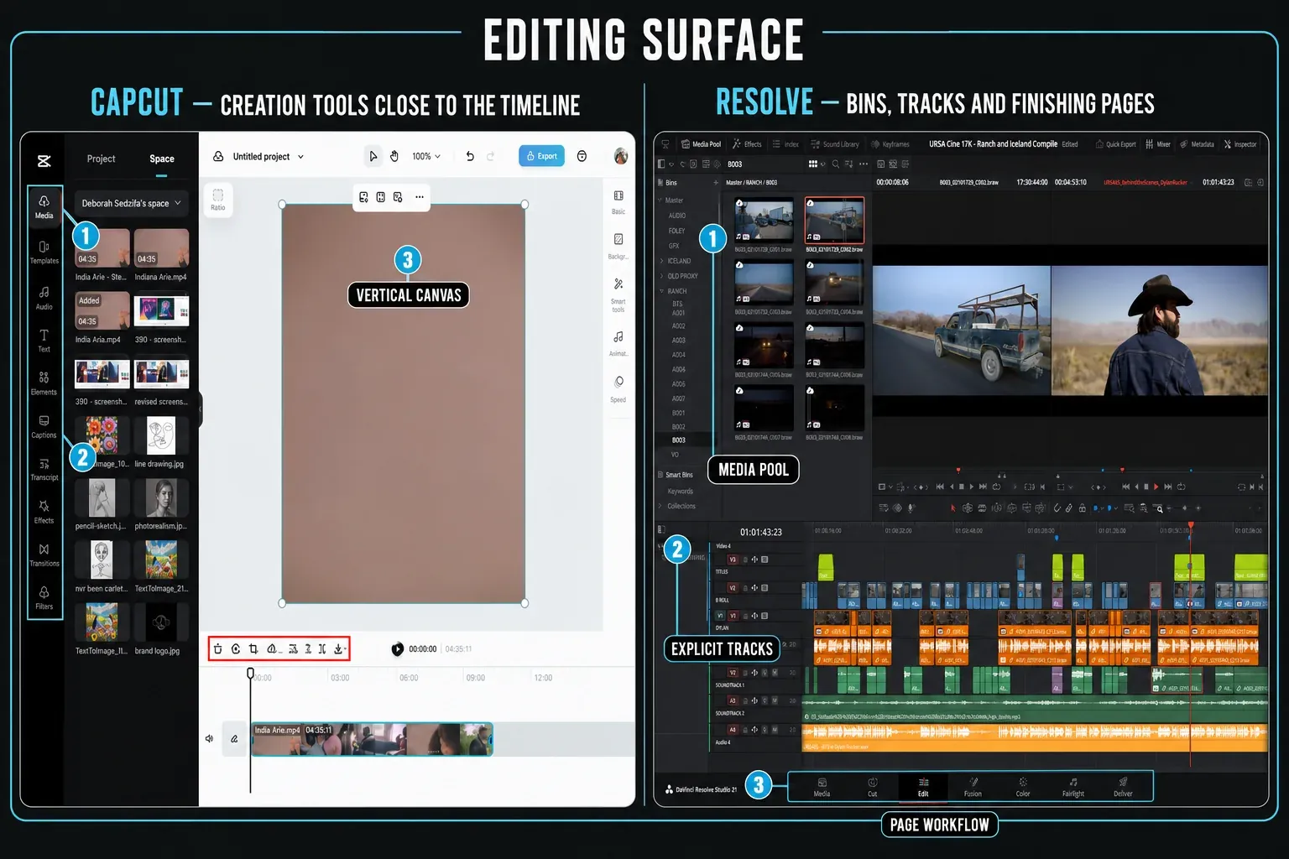Expand the ICELAND bin
Screen dimensions: 1289x859
click(660, 261)
